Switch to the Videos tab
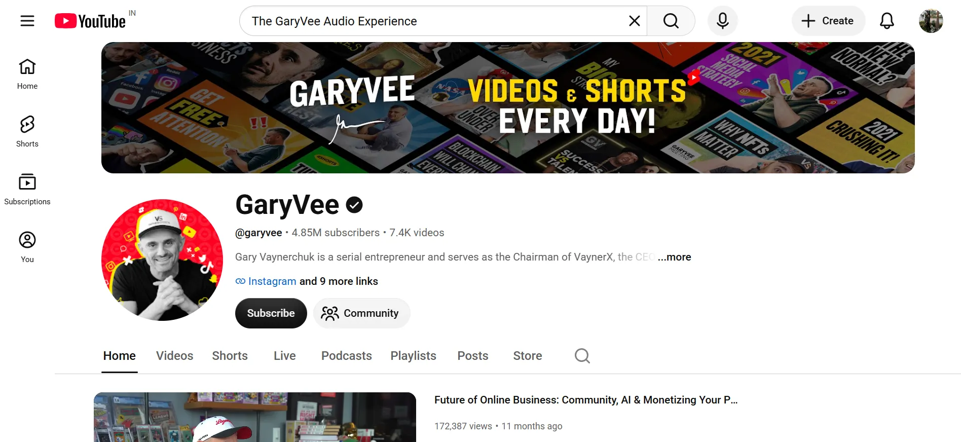This screenshot has width=961, height=442. pos(175,356)
